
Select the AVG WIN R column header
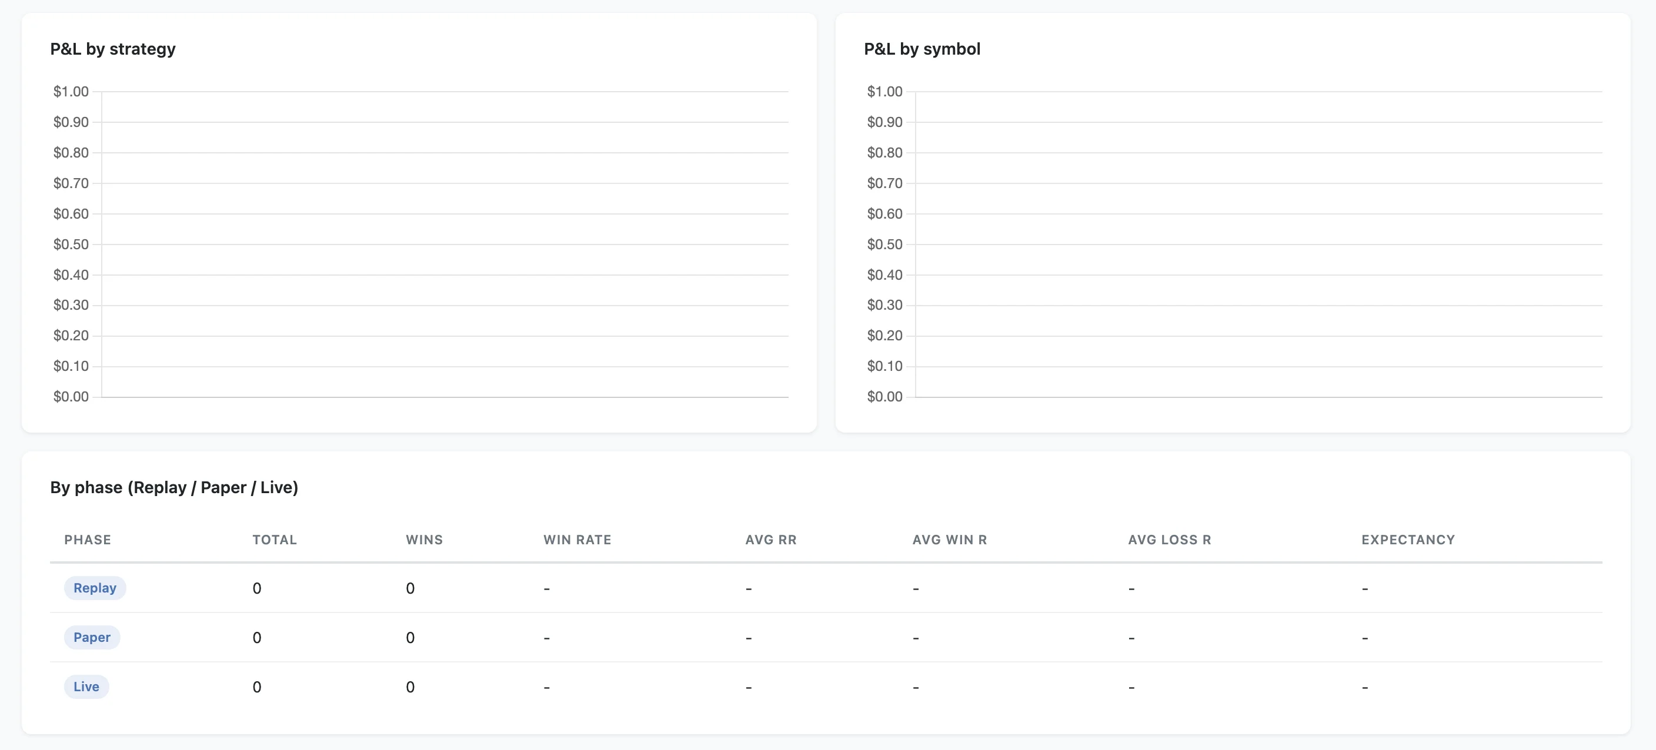click(x=950, y=540)
